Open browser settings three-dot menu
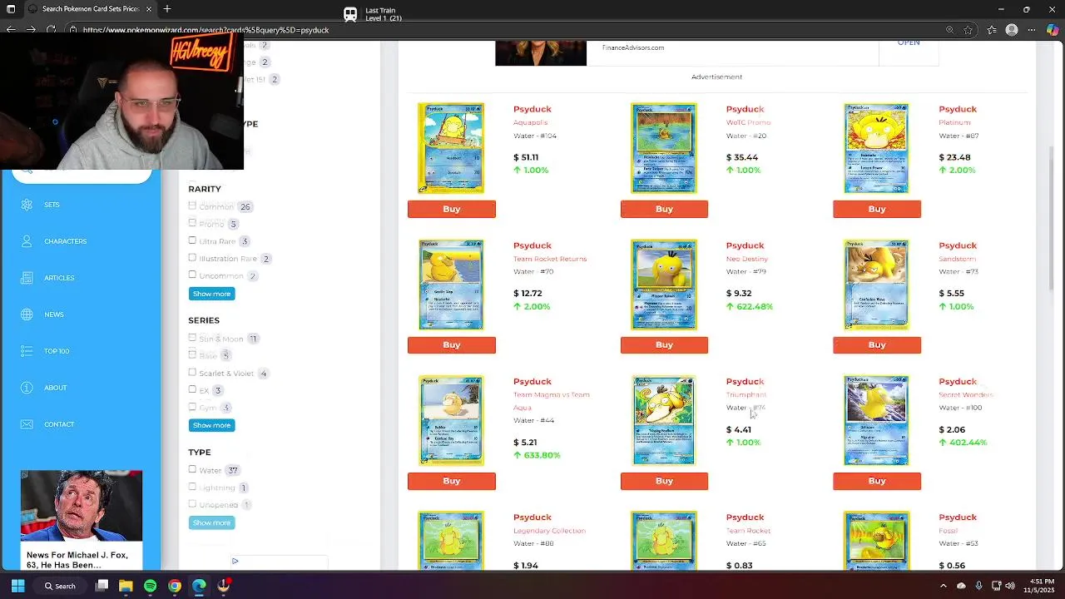The height and width of the screenshot is (599, 1065). coord(1032,30)
